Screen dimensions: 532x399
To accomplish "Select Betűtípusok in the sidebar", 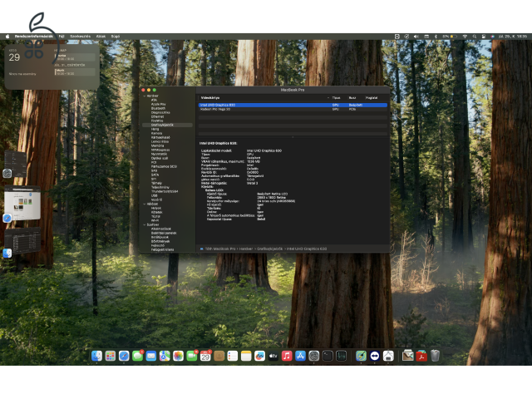I will pos(160,237).
